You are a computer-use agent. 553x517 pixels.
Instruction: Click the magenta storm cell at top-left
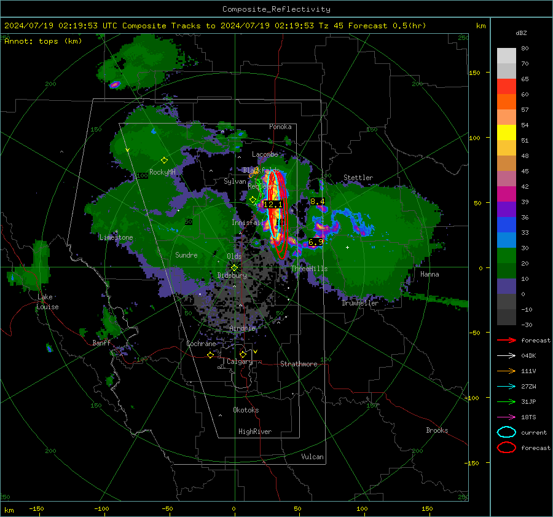point(115,84)
